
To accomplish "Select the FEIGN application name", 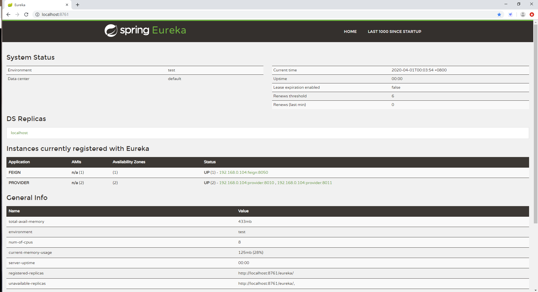I will point(15,172).
